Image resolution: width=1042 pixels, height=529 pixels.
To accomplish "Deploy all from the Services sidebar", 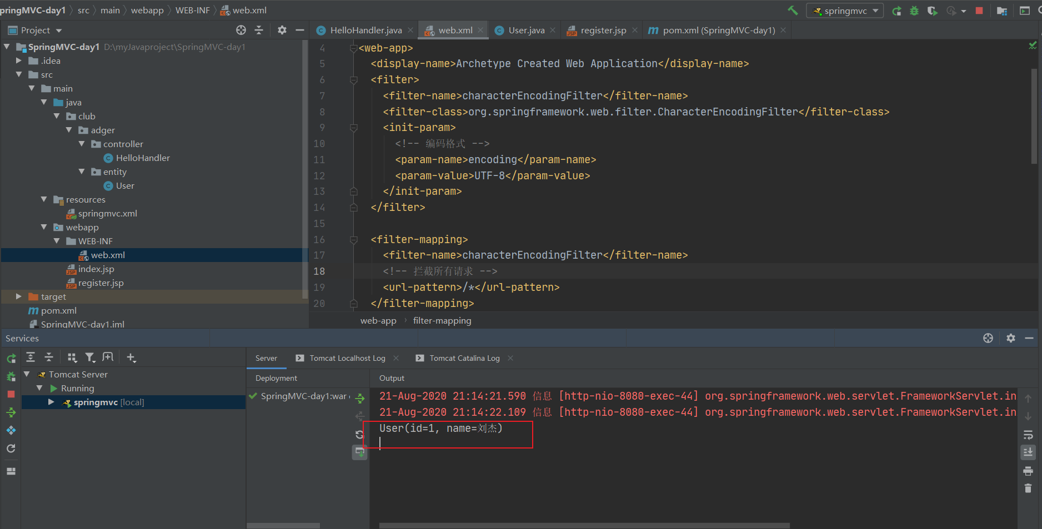I will (11, 412).
